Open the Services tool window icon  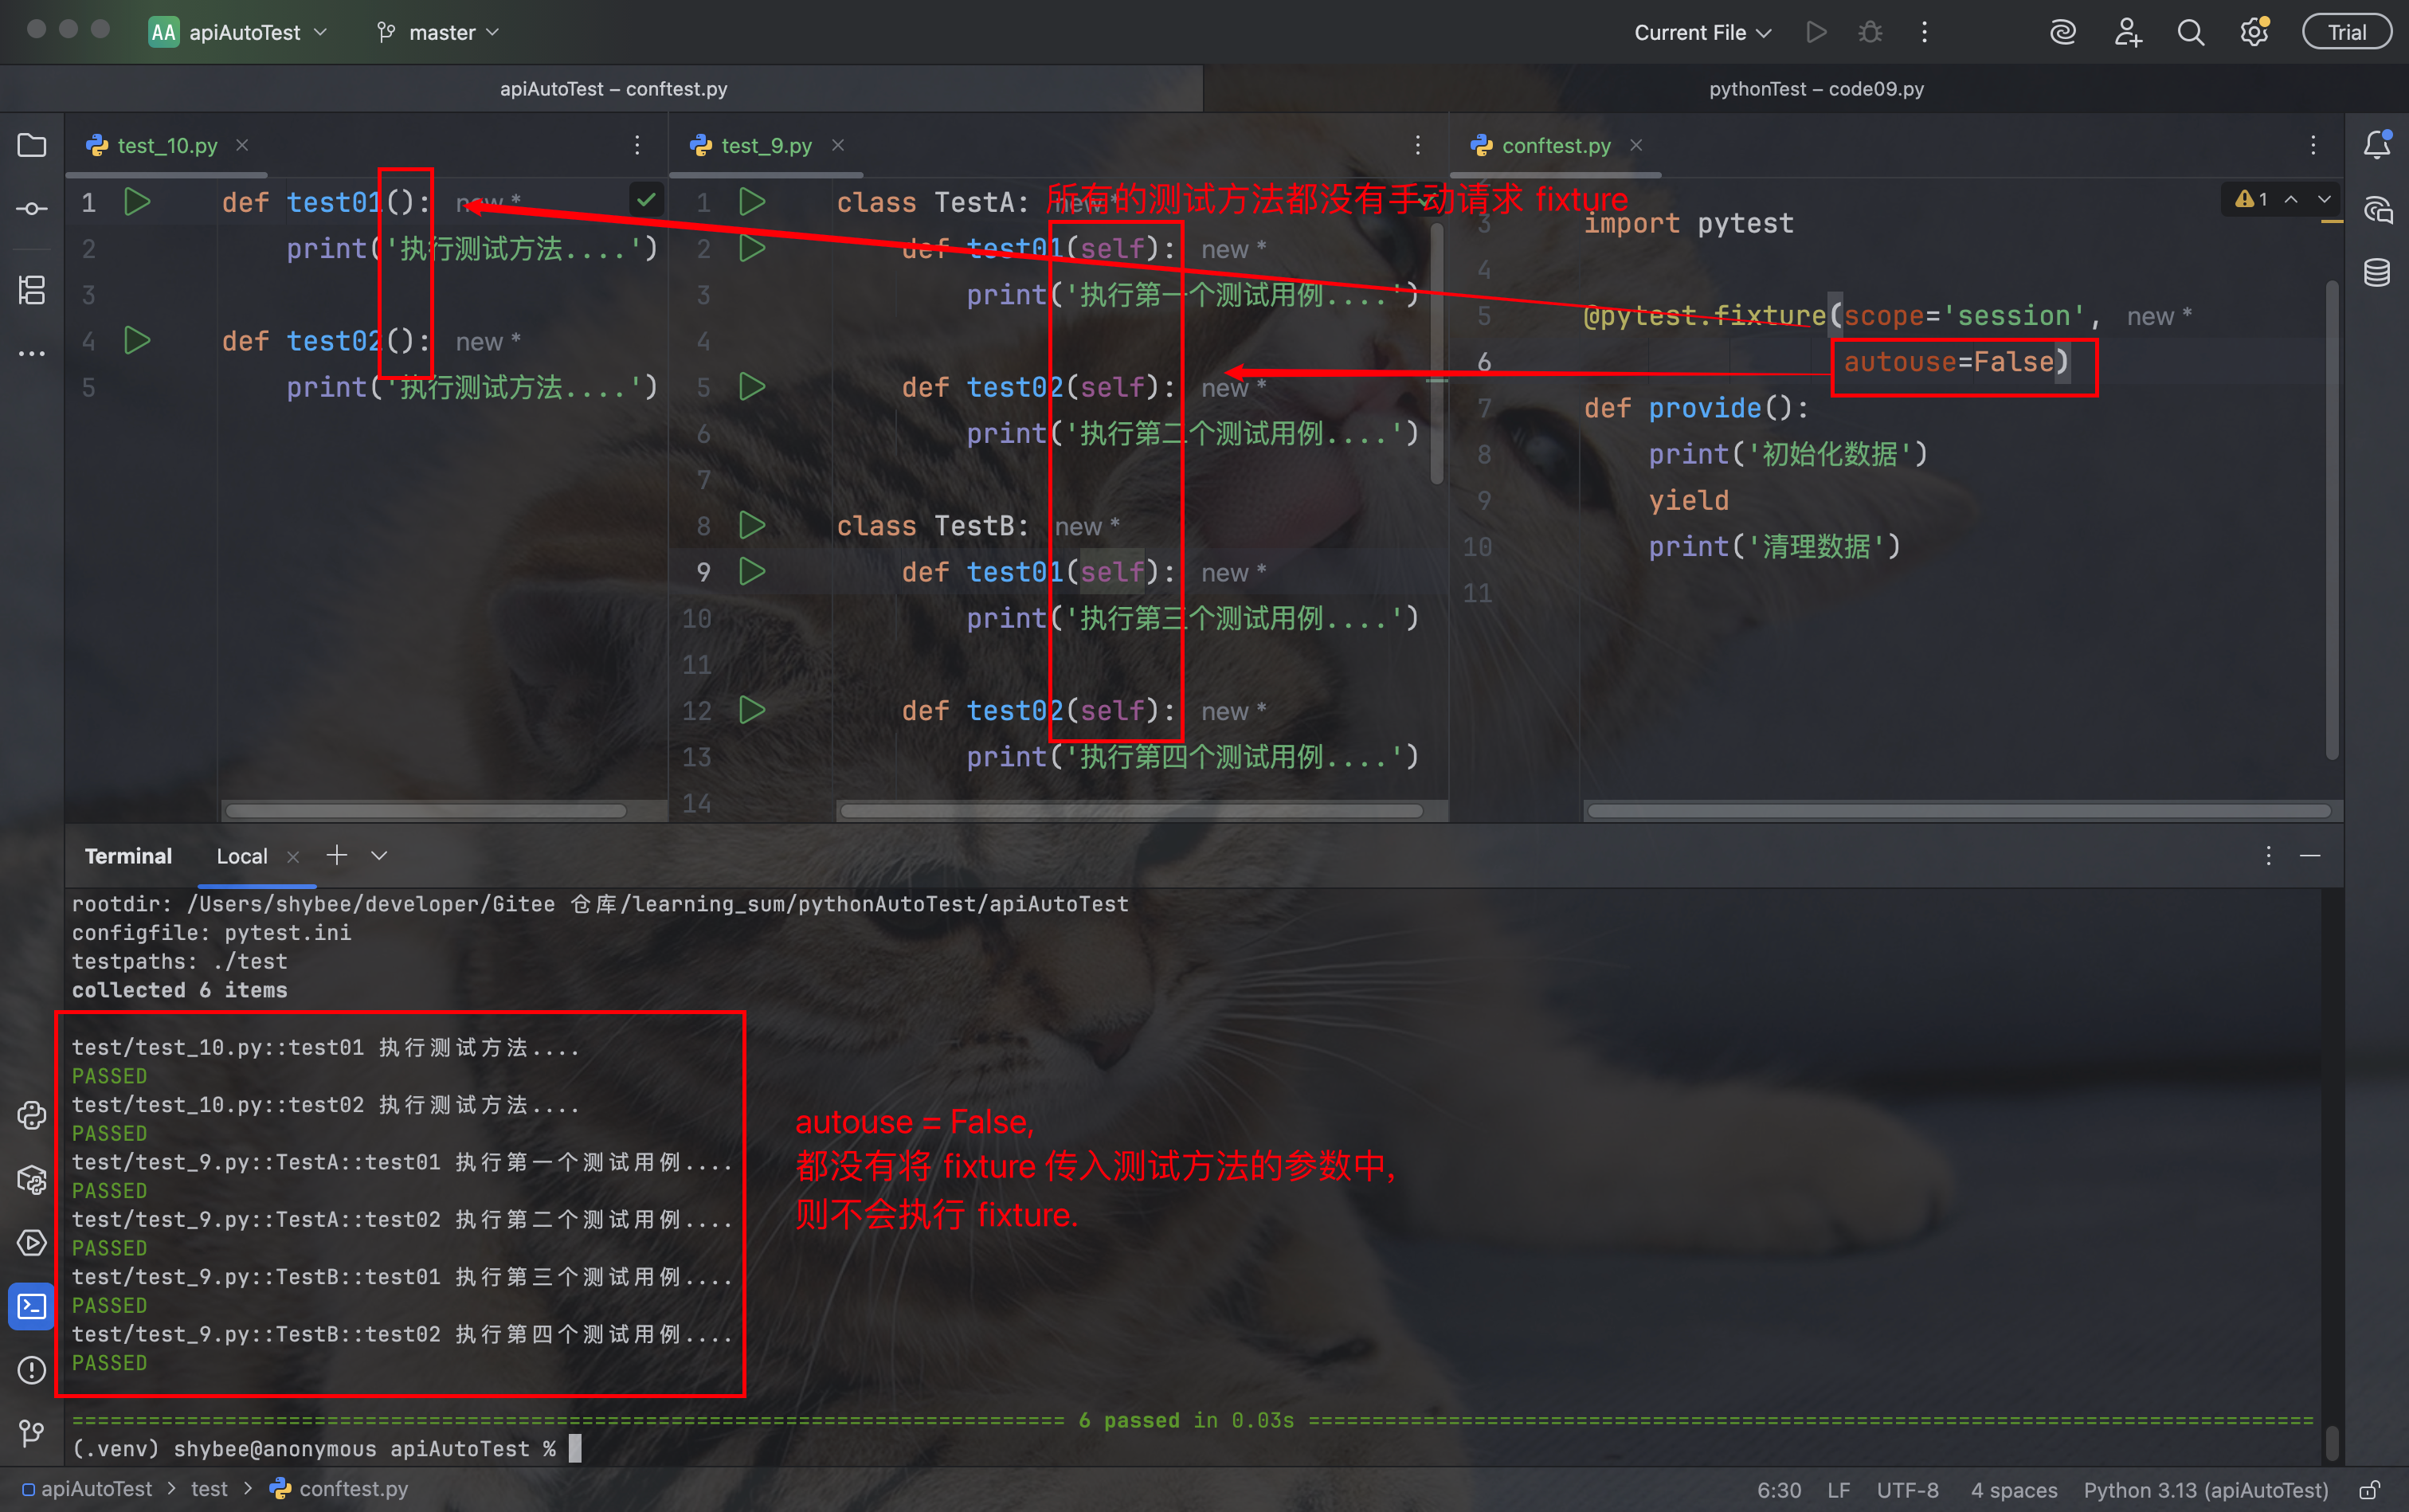(x=32, y=1243)
